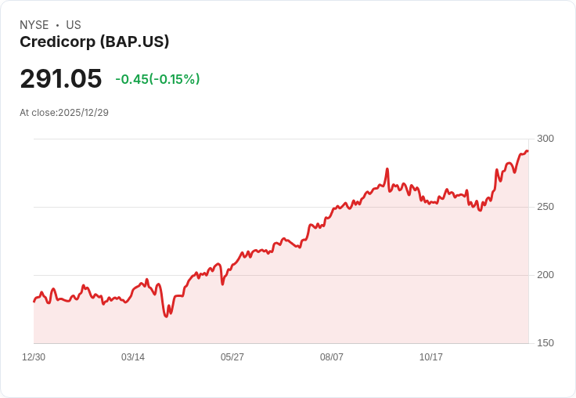576x398 pixels.
Task: Click the 250 price axis label
Action: pyautogui.click(x=545, y=207)
